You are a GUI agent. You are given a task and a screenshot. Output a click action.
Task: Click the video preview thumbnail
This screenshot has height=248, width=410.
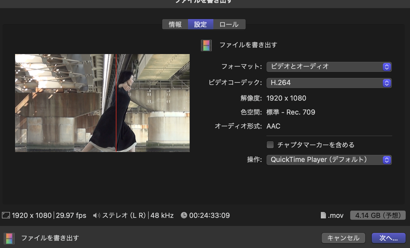(x=102, y=103)
